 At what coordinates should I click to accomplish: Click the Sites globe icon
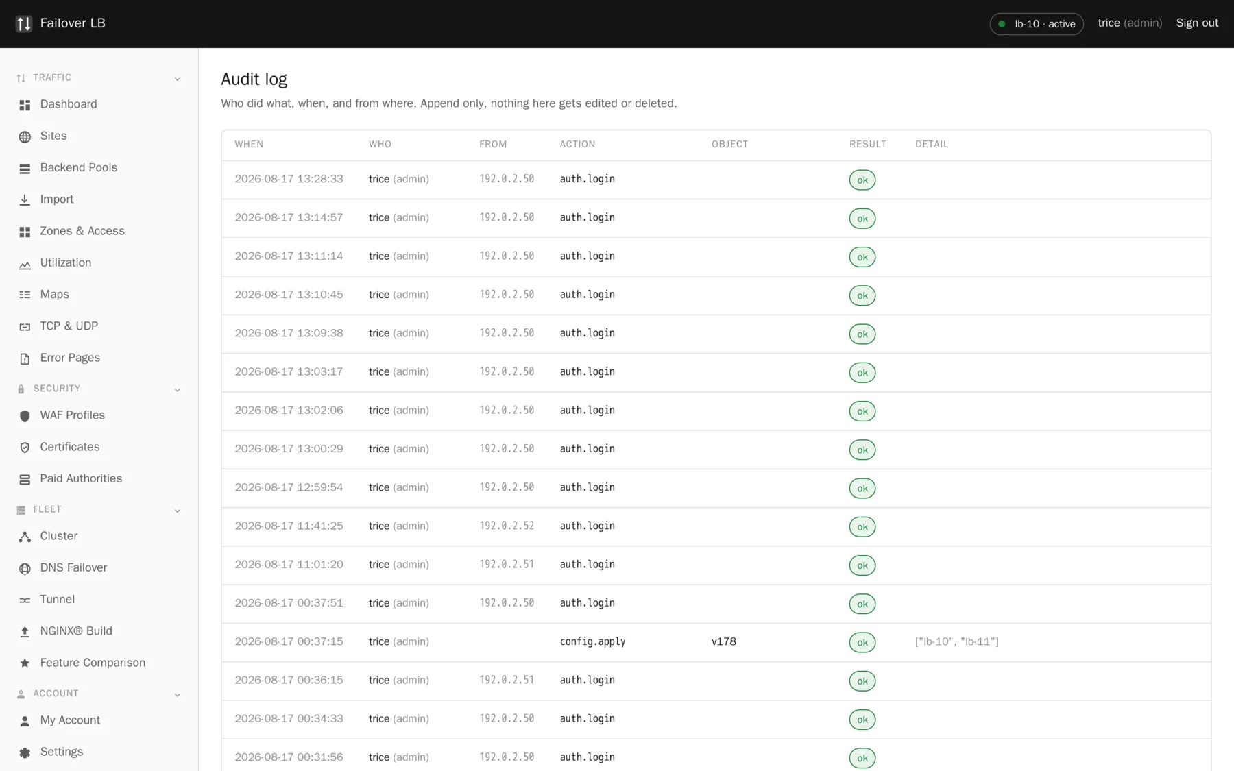[x=25, y=136]
